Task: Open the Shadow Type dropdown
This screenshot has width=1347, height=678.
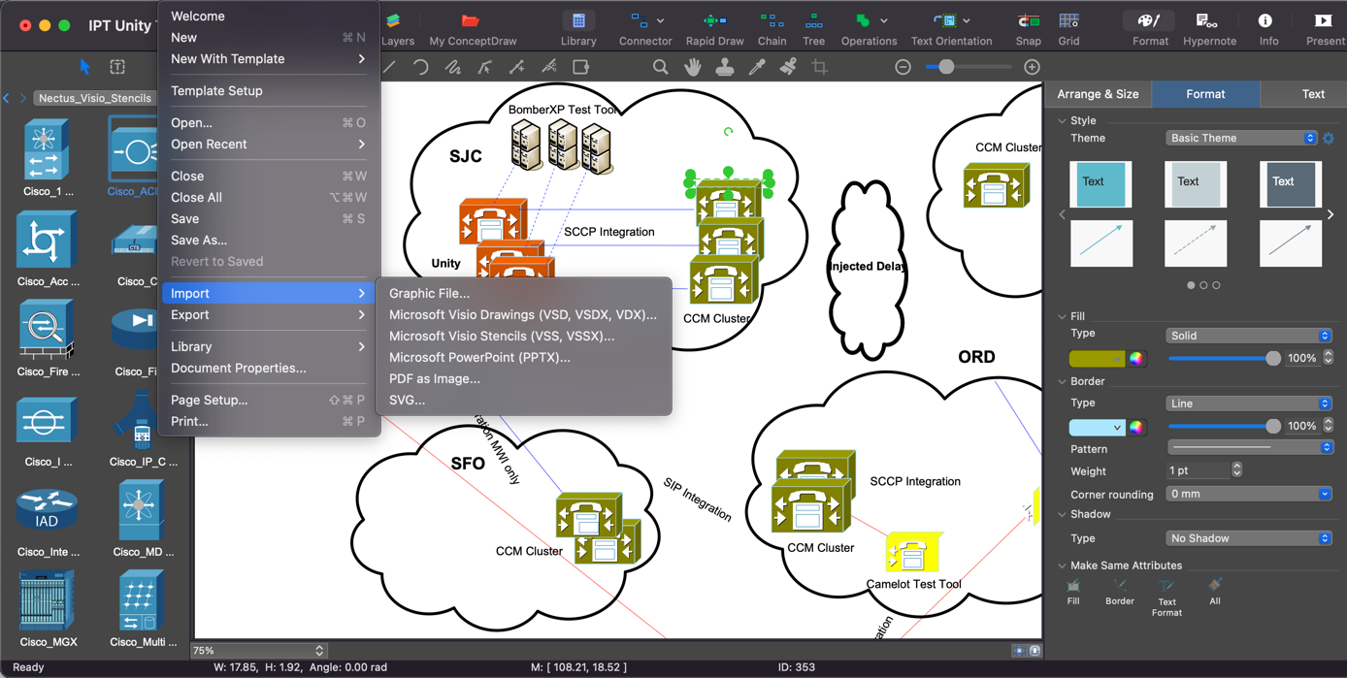Action: pyautogui.click(x=1249, y=538)
